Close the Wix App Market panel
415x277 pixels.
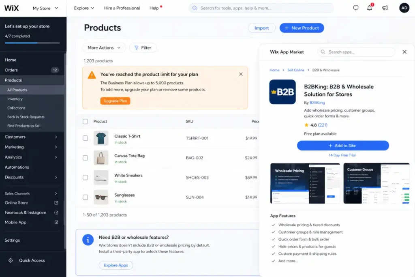click(404, 52)
